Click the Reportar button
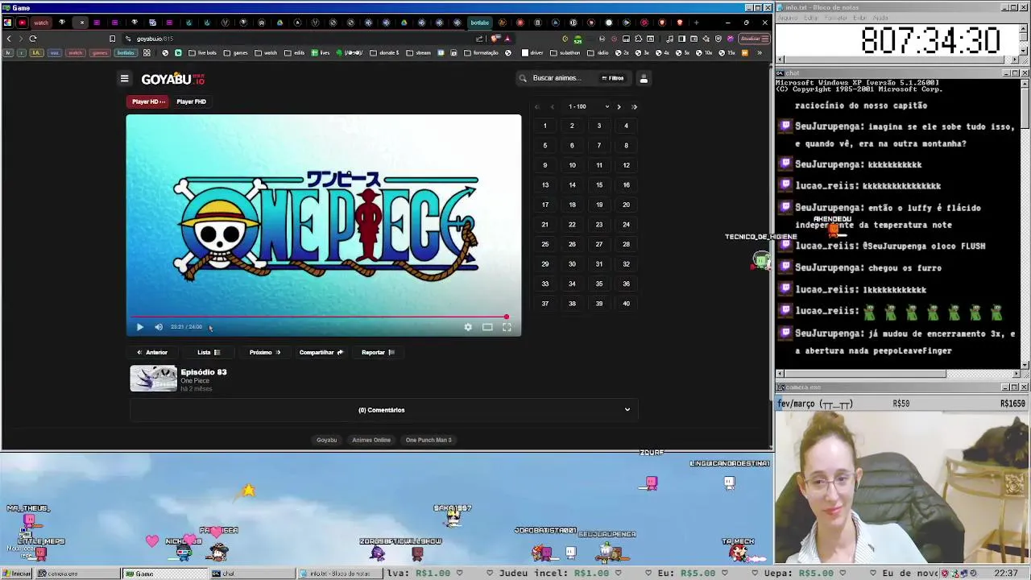 coord(378,352)
